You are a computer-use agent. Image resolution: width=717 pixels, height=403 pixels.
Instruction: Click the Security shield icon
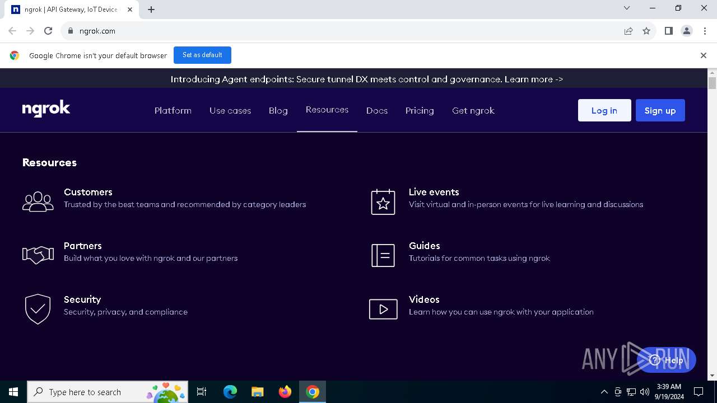(38, 309)
